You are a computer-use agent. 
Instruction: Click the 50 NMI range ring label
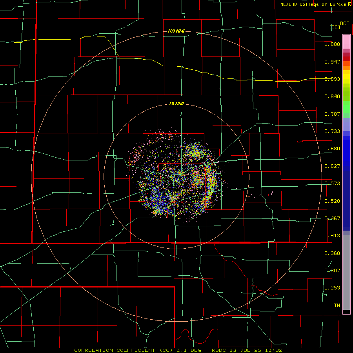coord(176,104)
